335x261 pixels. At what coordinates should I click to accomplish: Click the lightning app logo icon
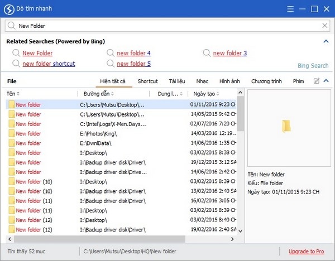point(9,9)
